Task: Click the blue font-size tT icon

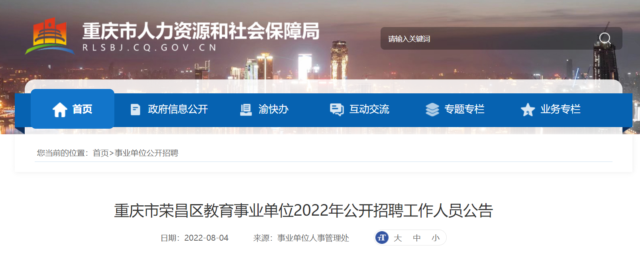Action: click(x=382, y=238)
